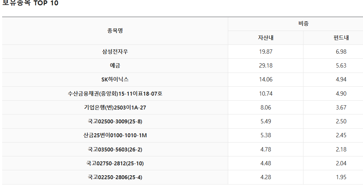The width and height of the screenshot is (363, 187).
Task: Click the 29.18 value for 예금
Action: click(266, 65)
